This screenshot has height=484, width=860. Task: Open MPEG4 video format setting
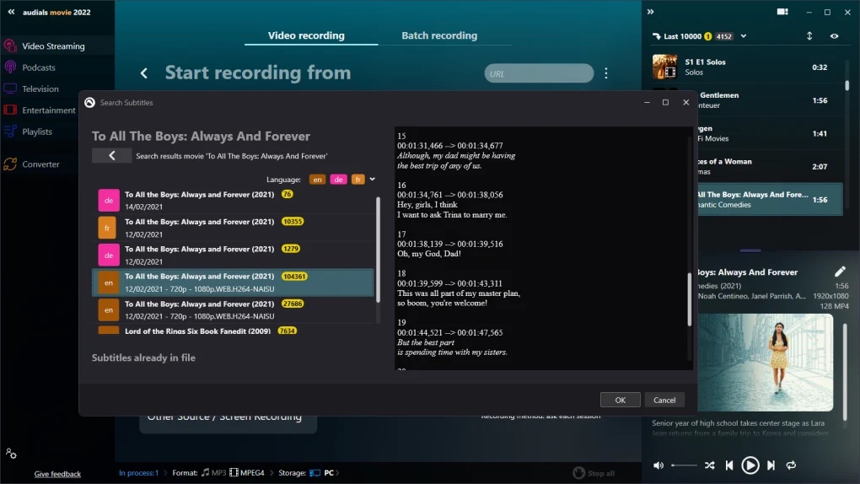click(247, 473)
